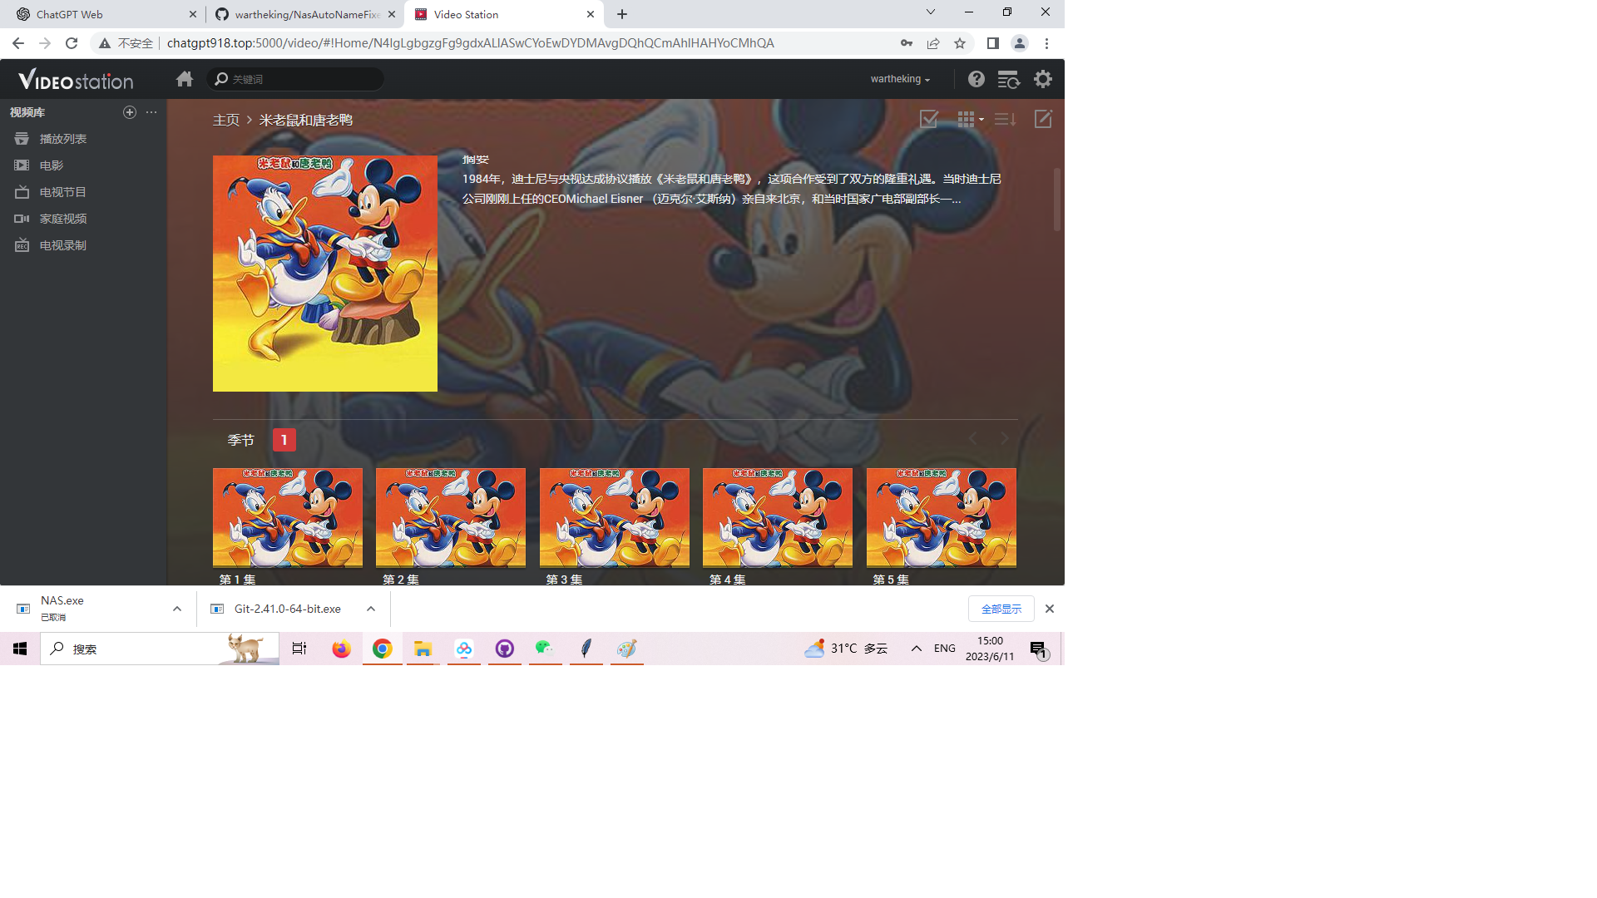The image size is (1597, 898).
Task: Select 播放列表 in the sidebar
Action: pos(62,139)
